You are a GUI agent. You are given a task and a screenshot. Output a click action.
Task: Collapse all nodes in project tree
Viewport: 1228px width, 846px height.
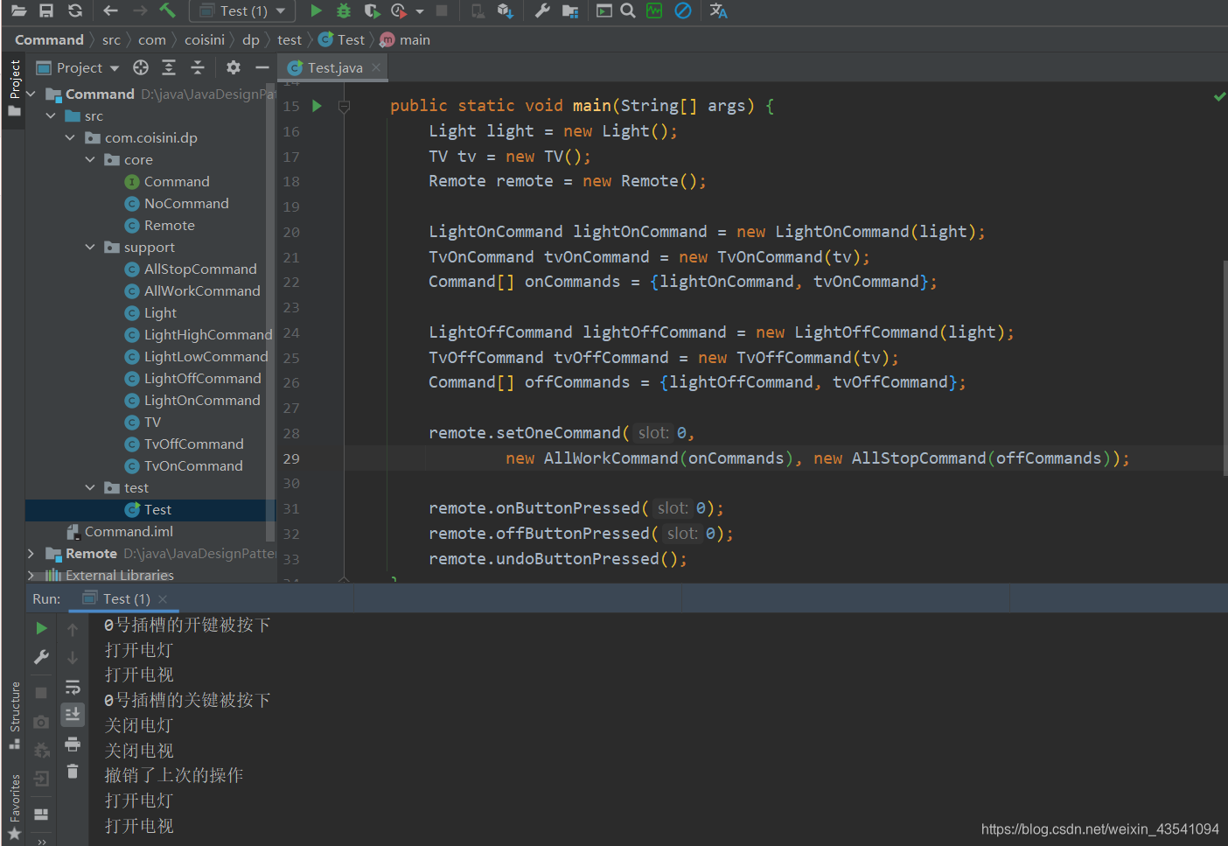point(198,67)
